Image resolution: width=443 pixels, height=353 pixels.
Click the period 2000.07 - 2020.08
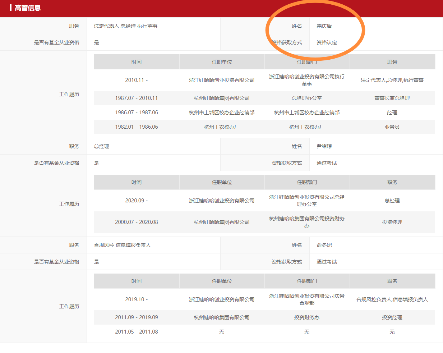137,222
